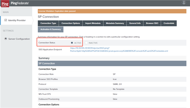
Task: Select the INACTIVE connection status radio
Action: click(86, 43)
